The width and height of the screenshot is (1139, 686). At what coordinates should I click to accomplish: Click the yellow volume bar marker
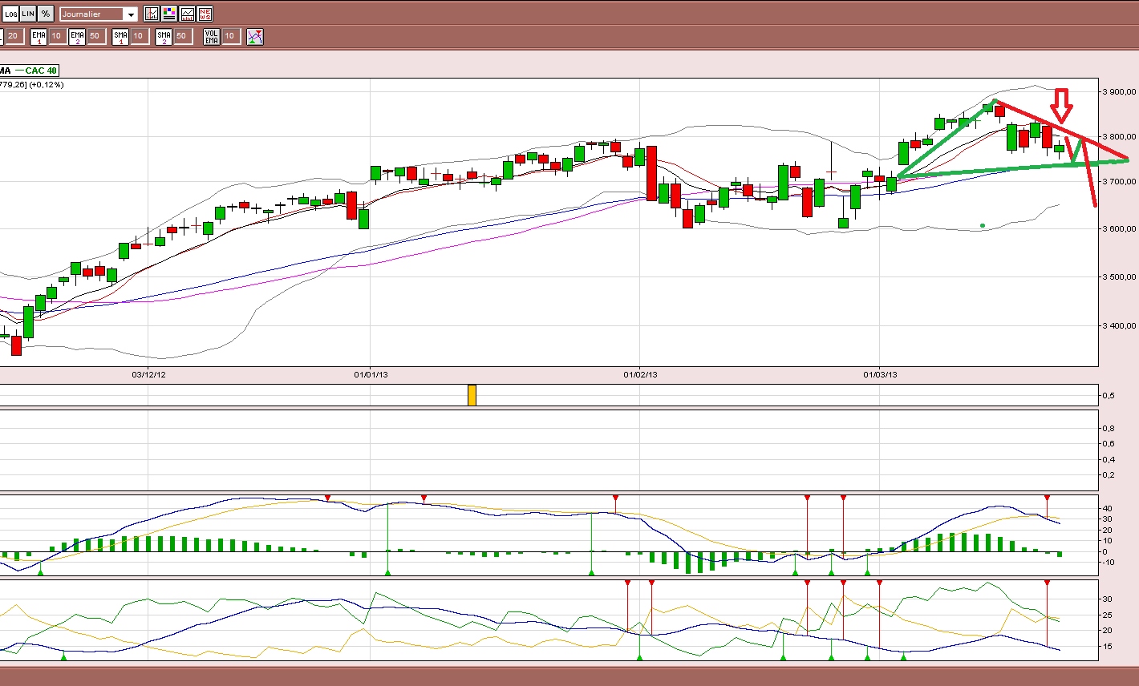pos(472,395)
